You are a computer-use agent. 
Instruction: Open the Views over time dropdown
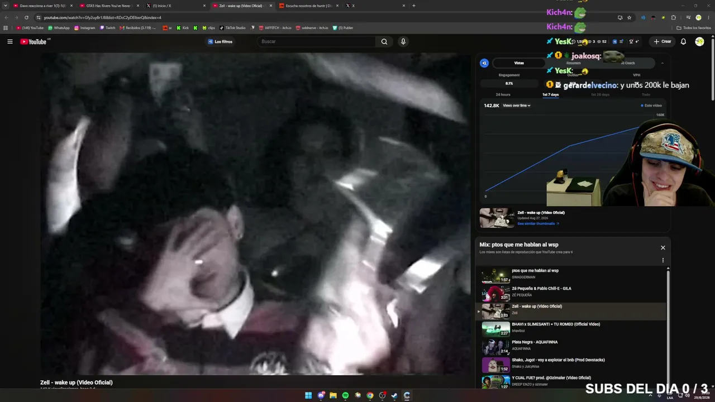(517, 106)
